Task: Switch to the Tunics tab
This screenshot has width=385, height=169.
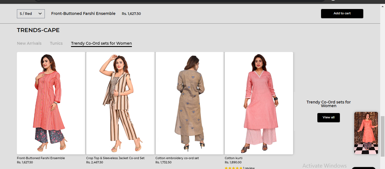Action: tap(56, 43)
